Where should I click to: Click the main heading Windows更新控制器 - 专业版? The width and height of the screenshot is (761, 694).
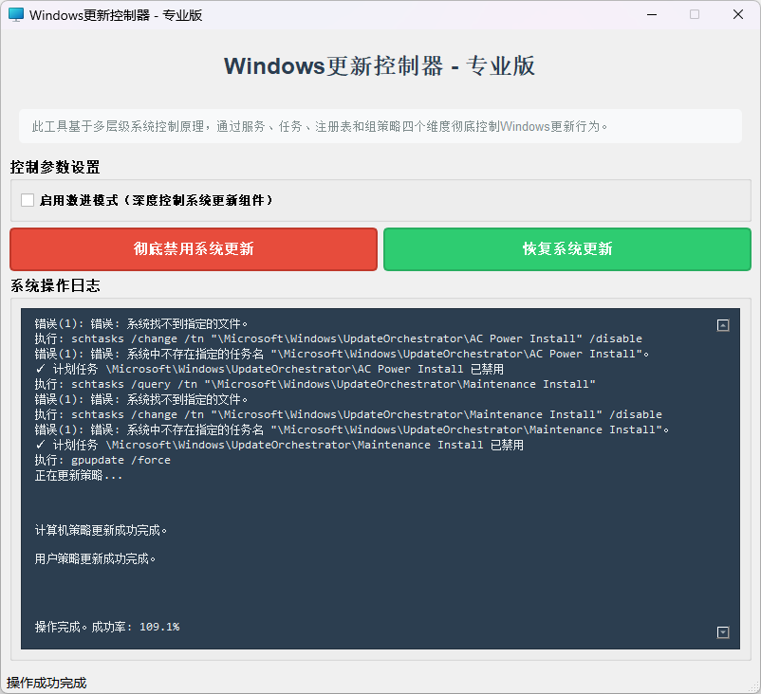click(x=380, y=66)
